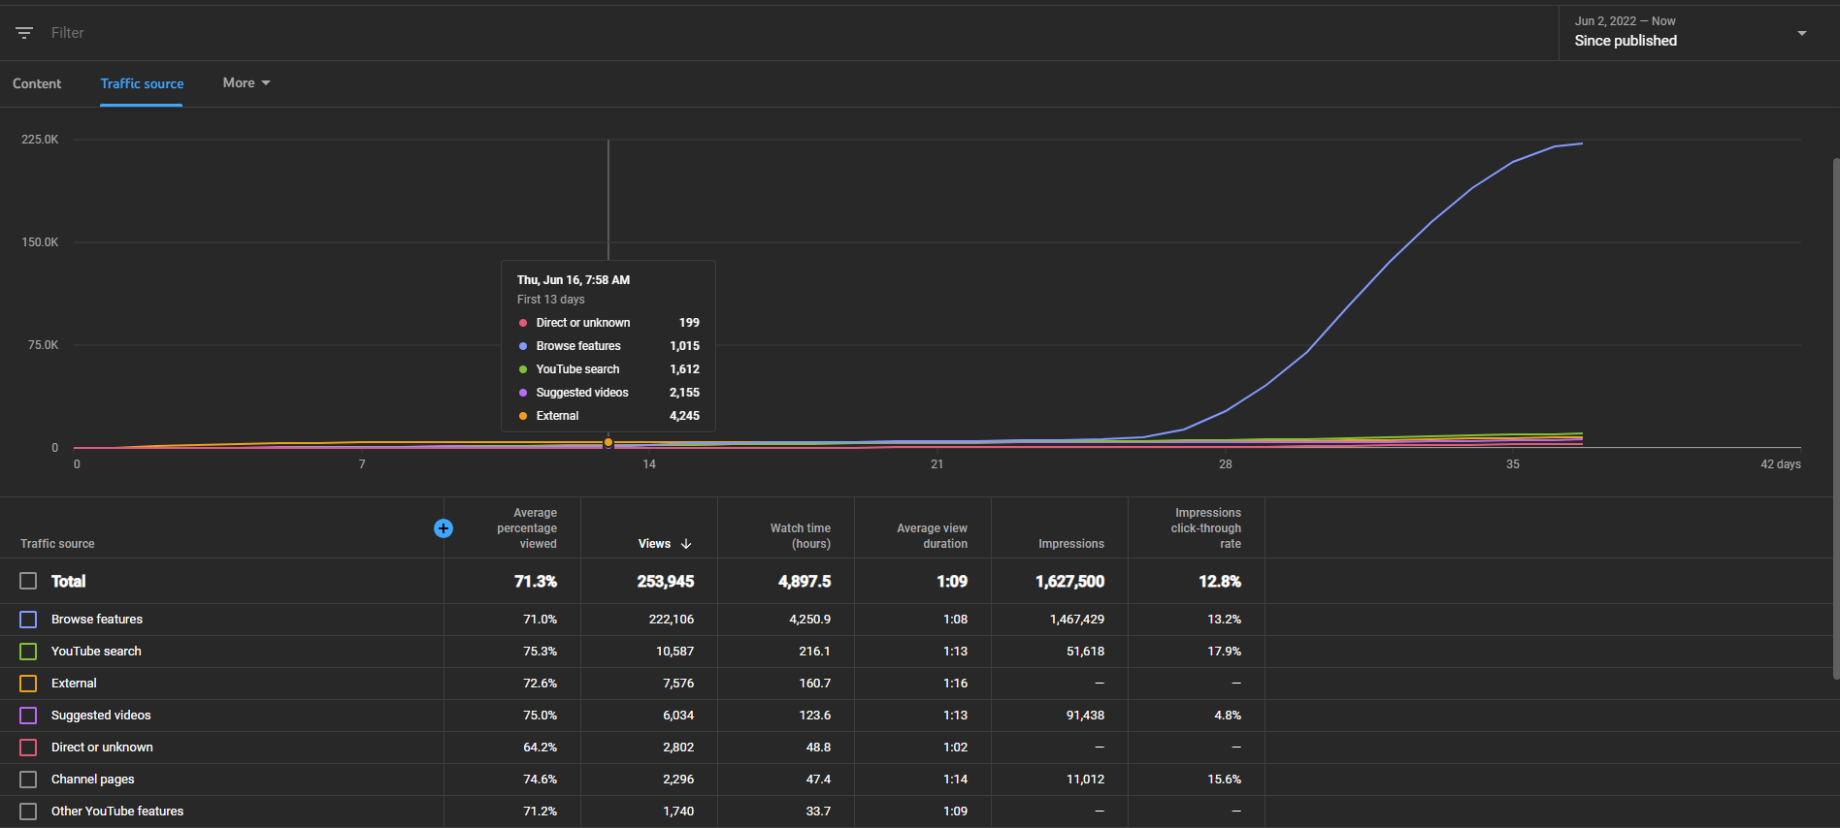Toggle the YouTube search checkbox
Viewport: 1840px width, 828px height.
click(x=28, y=652)
